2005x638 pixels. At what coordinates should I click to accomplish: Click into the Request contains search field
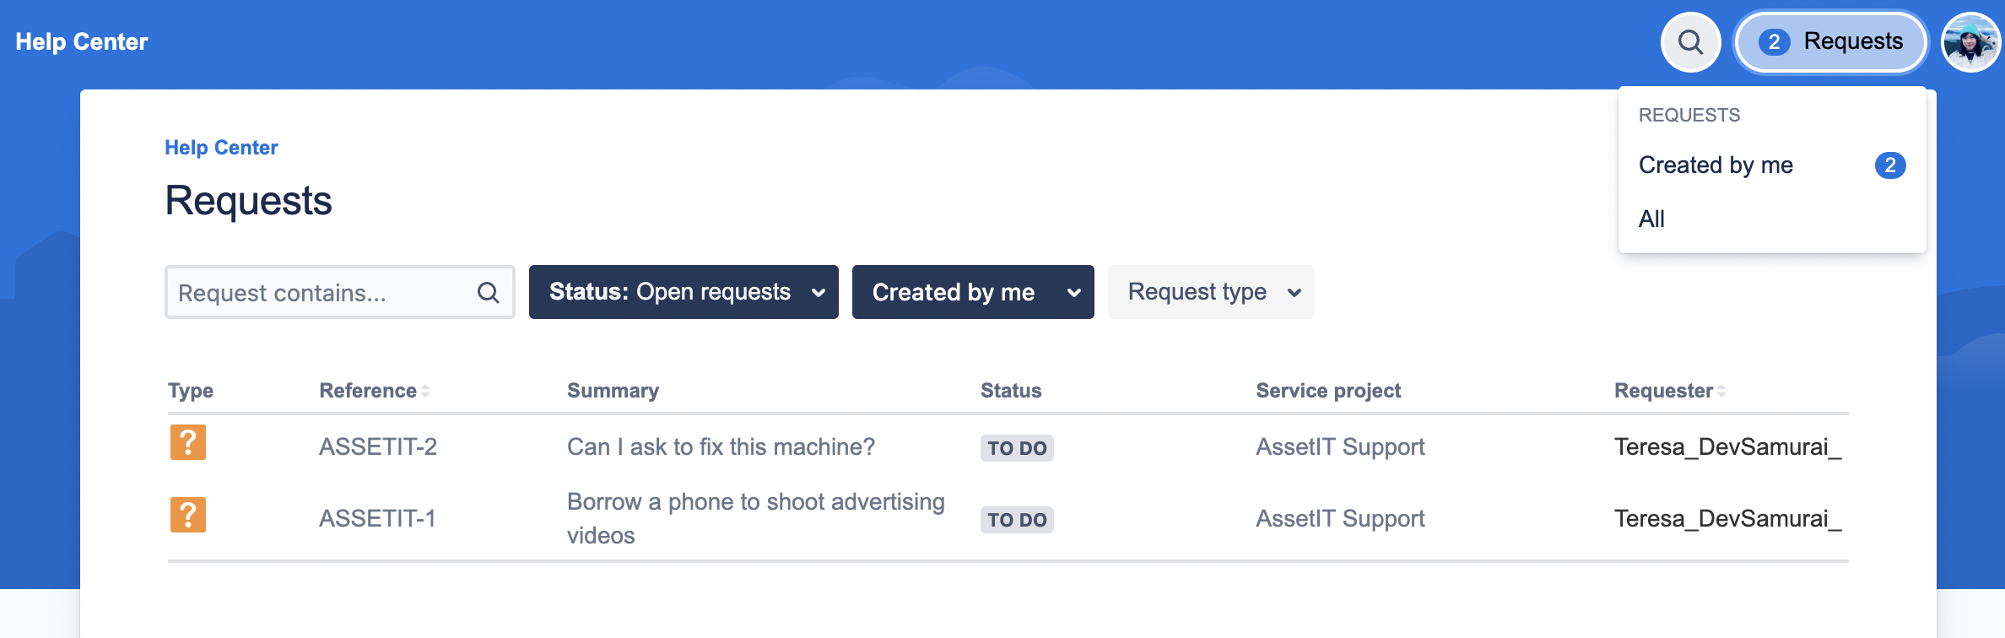321,293
